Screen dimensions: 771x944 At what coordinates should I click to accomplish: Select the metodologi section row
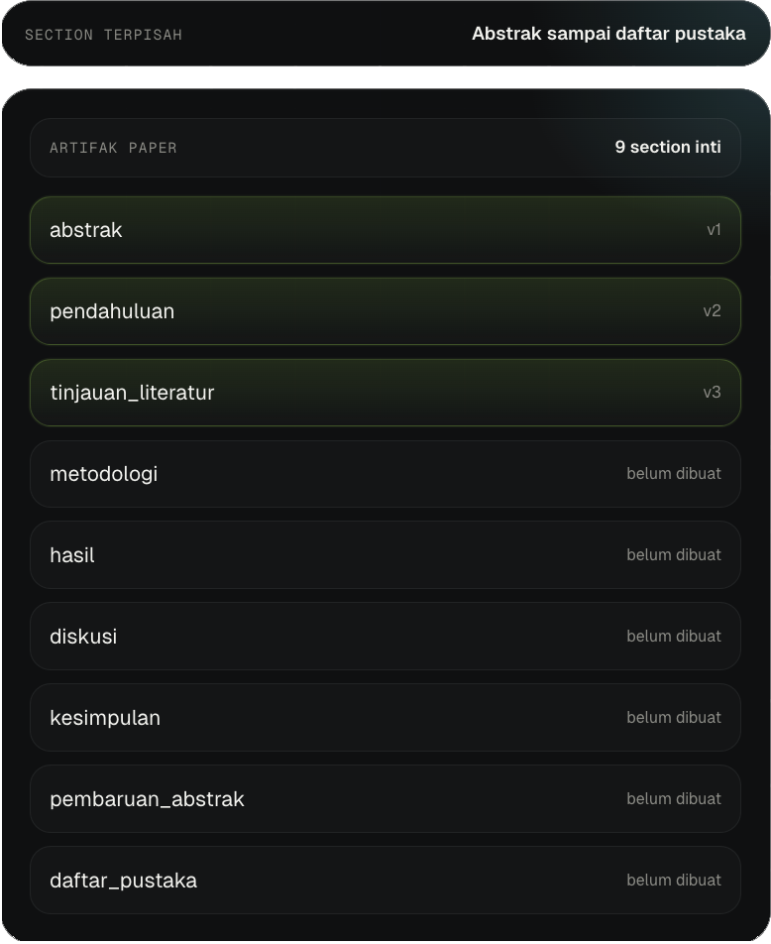click(385, 474)
